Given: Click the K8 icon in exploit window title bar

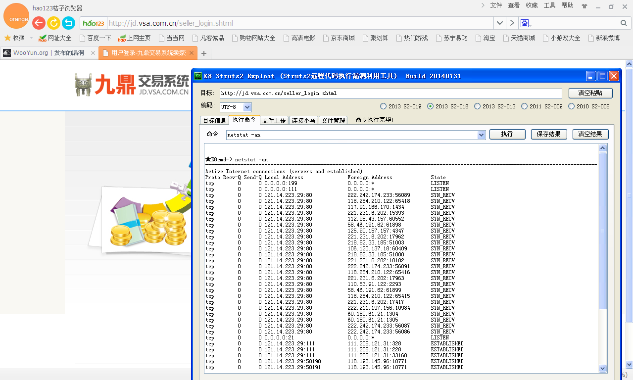Looking at the screenshot, I should point(198,76).
